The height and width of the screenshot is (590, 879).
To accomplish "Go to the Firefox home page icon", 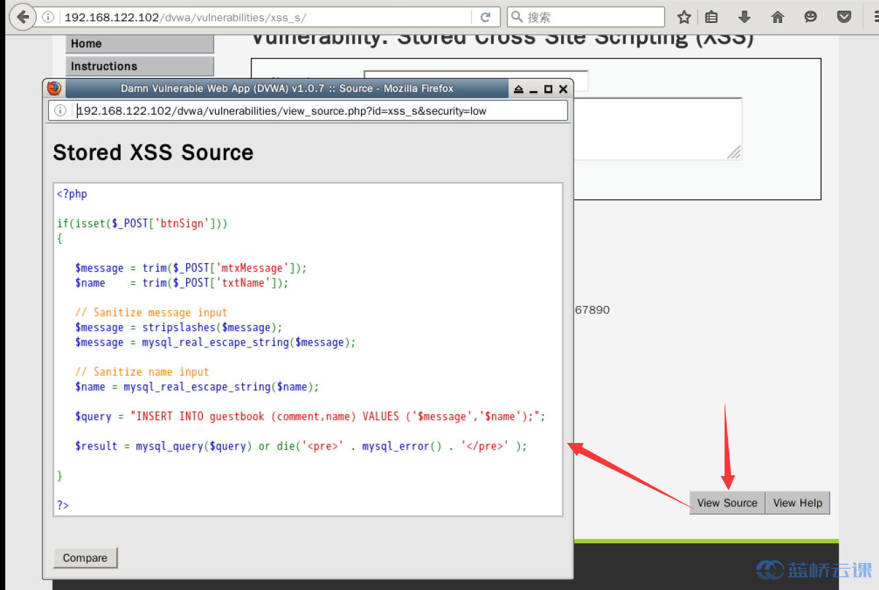I will [x=777, y=17].
